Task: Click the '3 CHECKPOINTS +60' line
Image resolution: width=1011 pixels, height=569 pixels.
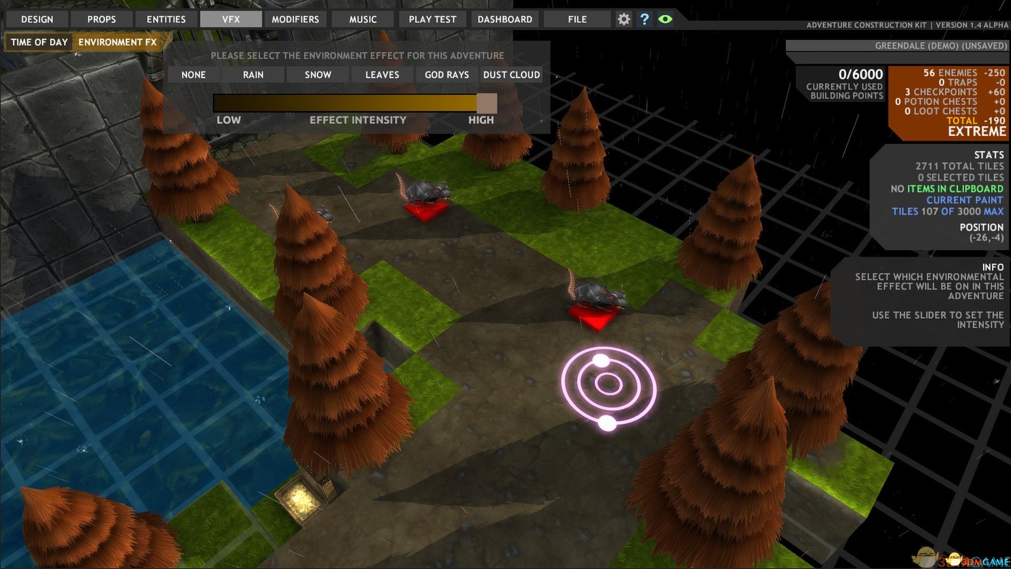Action: [x=955, y=92]
